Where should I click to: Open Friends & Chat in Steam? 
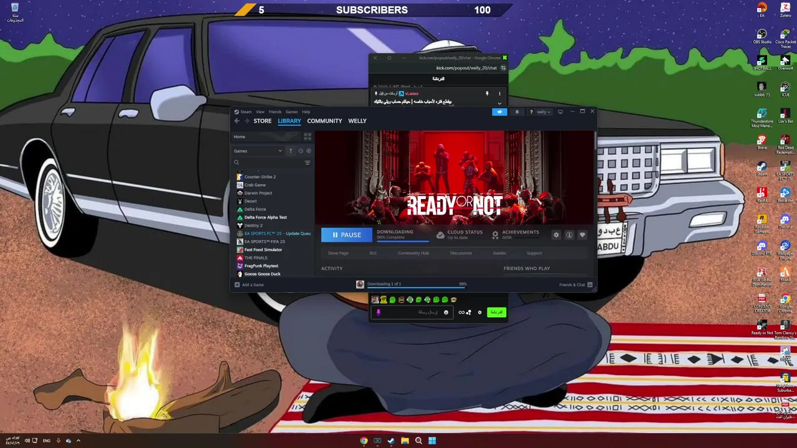point(576,285)
